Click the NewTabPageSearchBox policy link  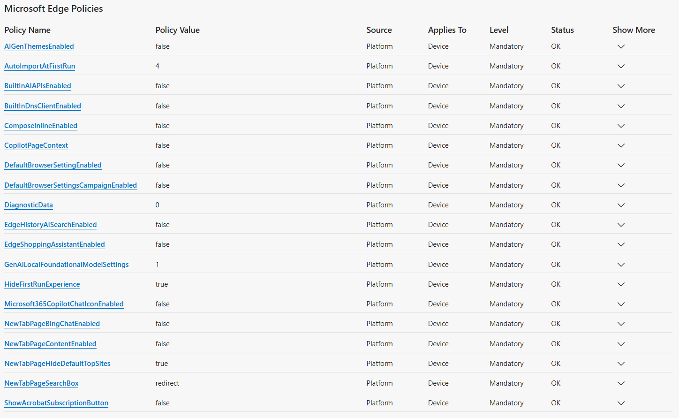point(41,383)
